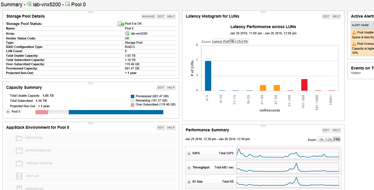The image size is (374, 190).
Task: Click the Pool 0 status icon
Action: [x=121, y=24]
